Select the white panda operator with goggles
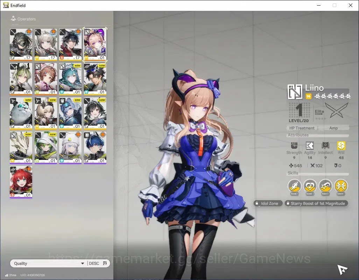 point(21,113)
